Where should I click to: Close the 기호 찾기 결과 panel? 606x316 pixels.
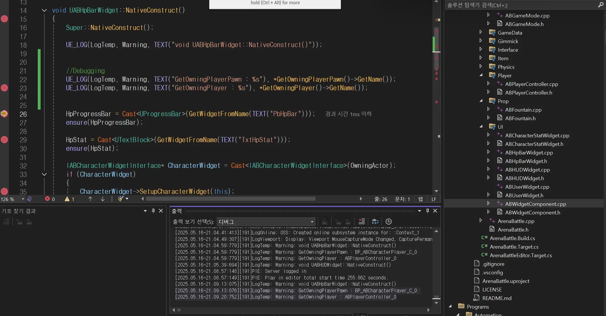pyautogui.click(x=161, y=211)
